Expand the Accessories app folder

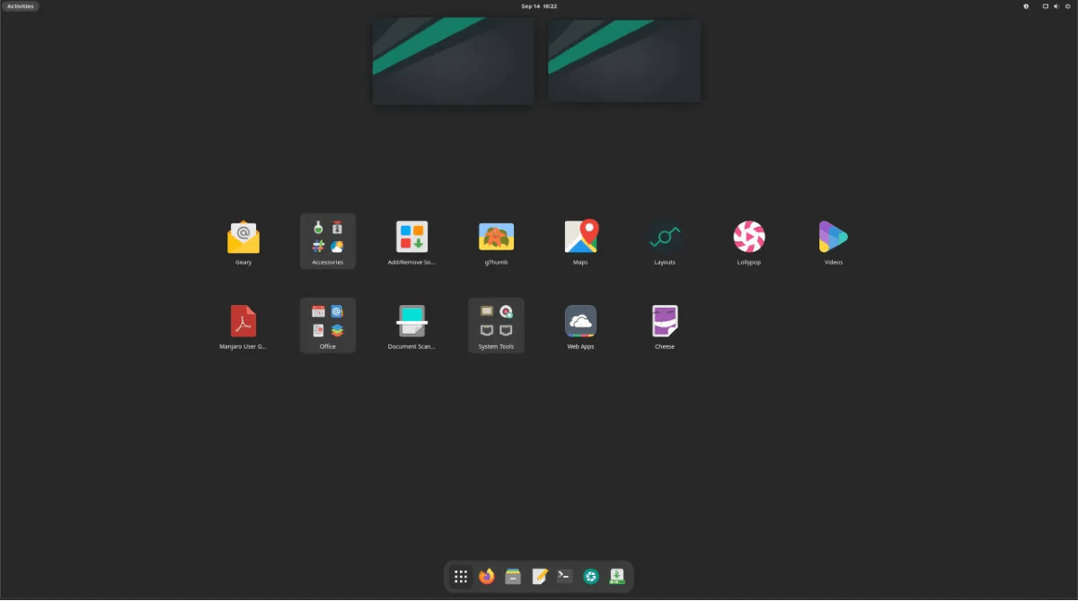point(327,237)
